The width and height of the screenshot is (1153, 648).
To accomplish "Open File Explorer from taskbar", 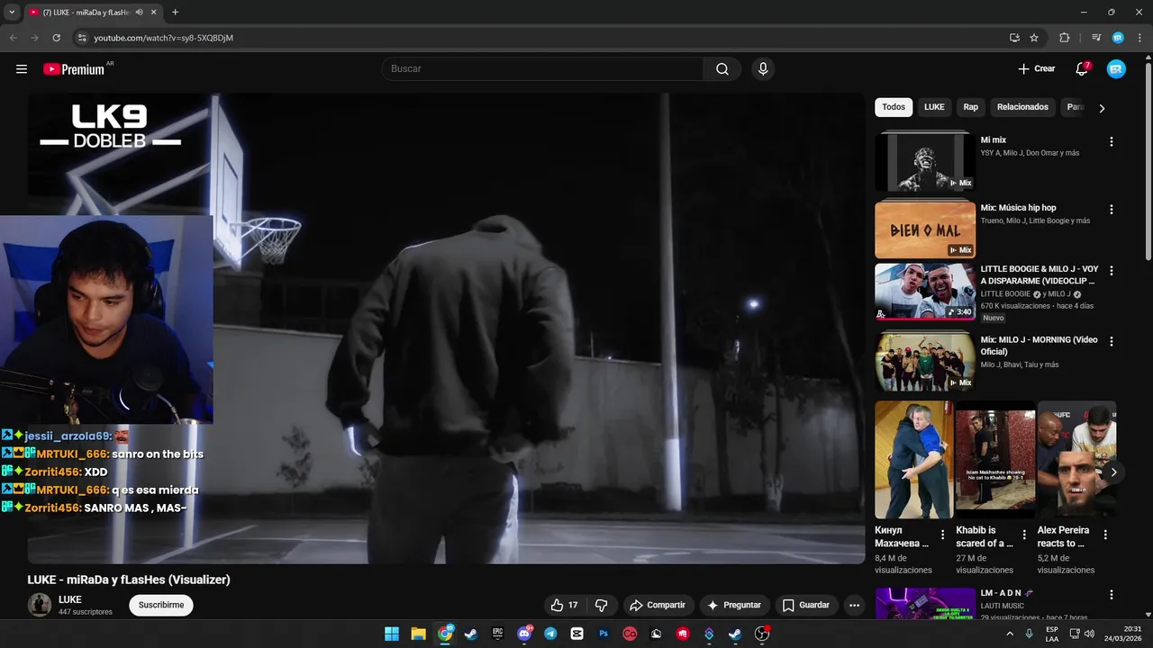I will (418, 634).
